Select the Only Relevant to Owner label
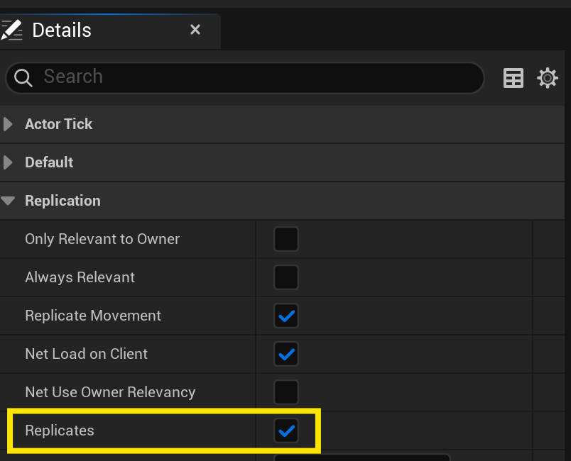This screenshot has width=571, height=461. (102, 239)
